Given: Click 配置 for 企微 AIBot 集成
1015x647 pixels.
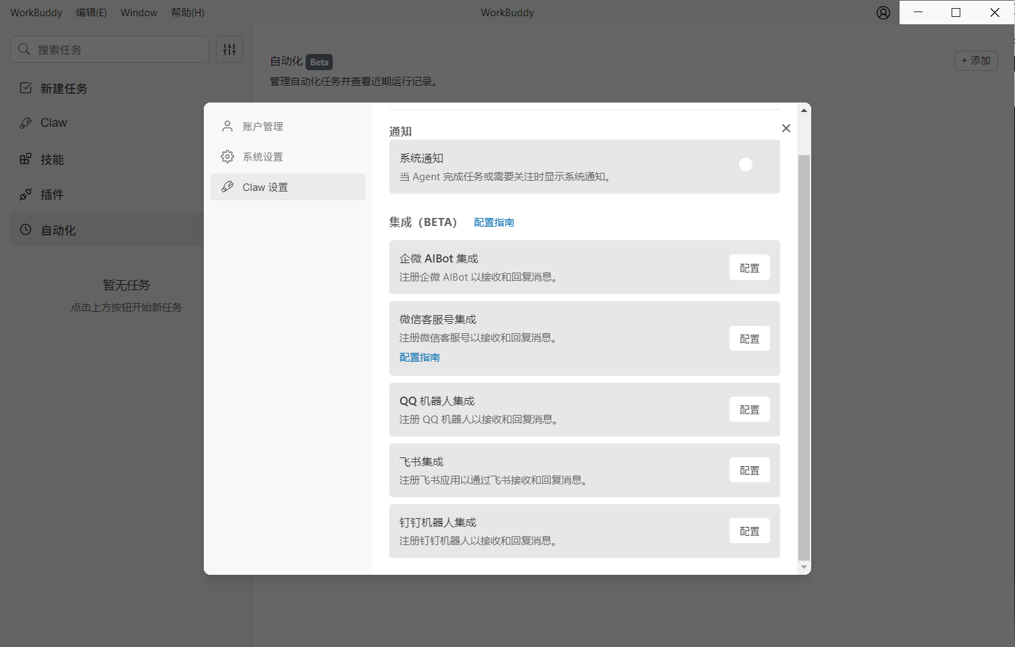Looking at the screenshot, I should (x=749, y=268).
